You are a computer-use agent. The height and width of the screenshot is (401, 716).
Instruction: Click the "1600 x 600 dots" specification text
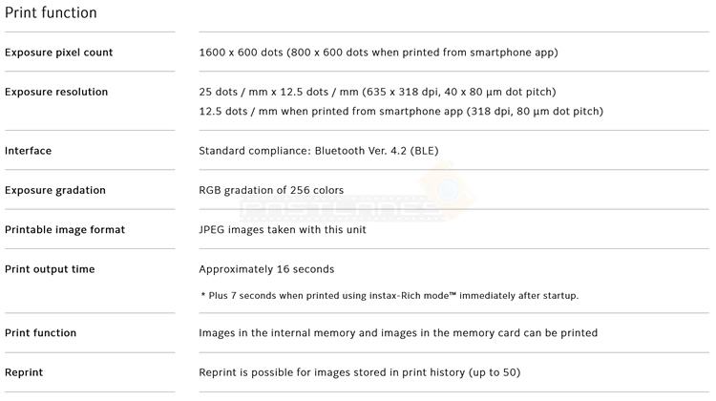[x=378, y=53]
